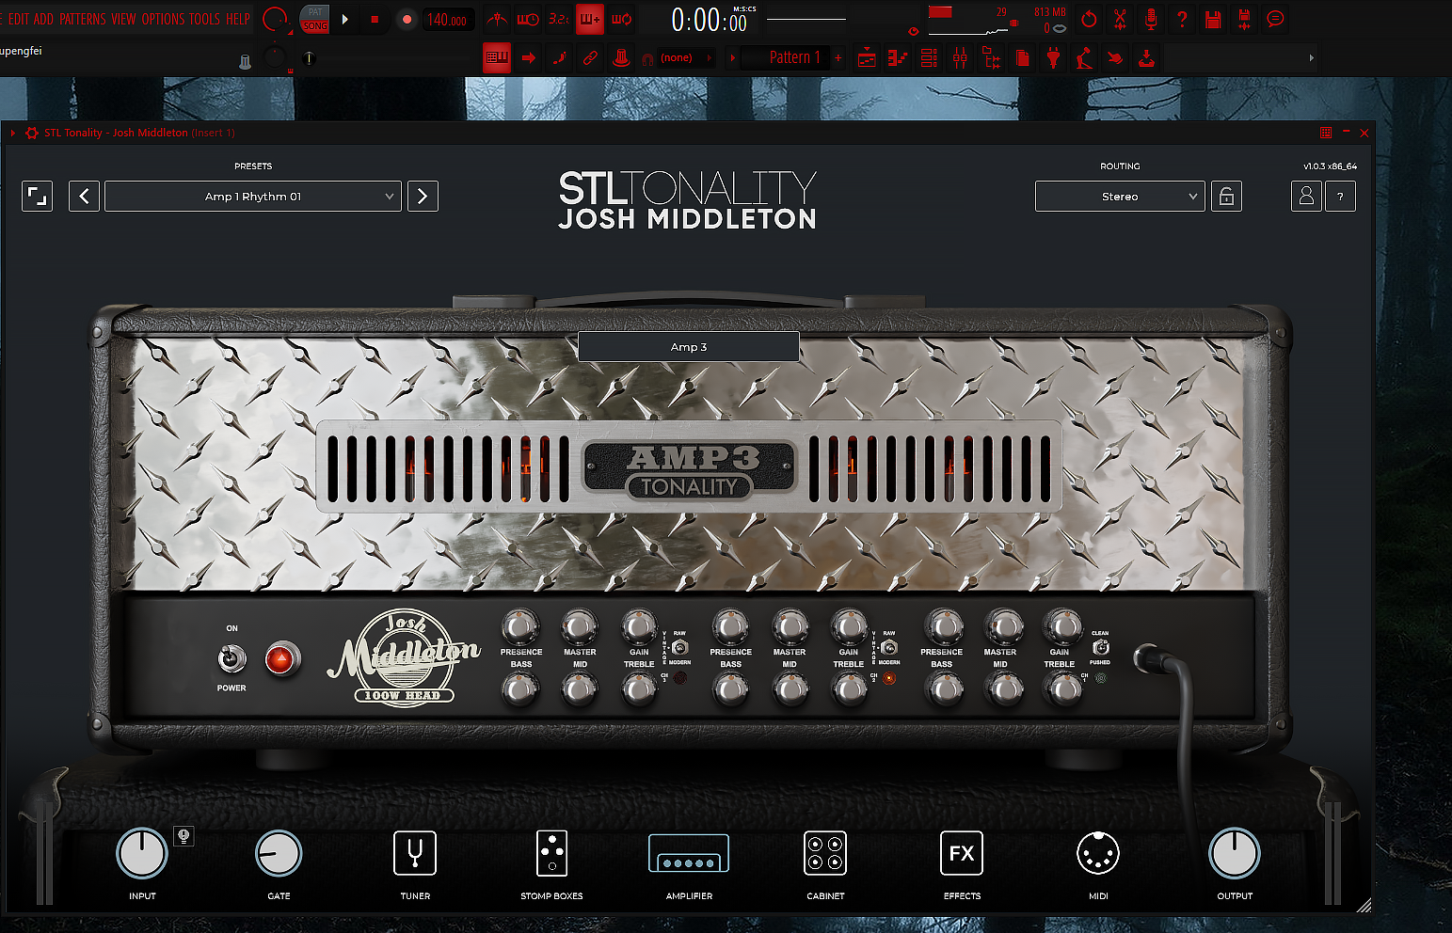Click the song time display
1452x933 pixels.
710,20
